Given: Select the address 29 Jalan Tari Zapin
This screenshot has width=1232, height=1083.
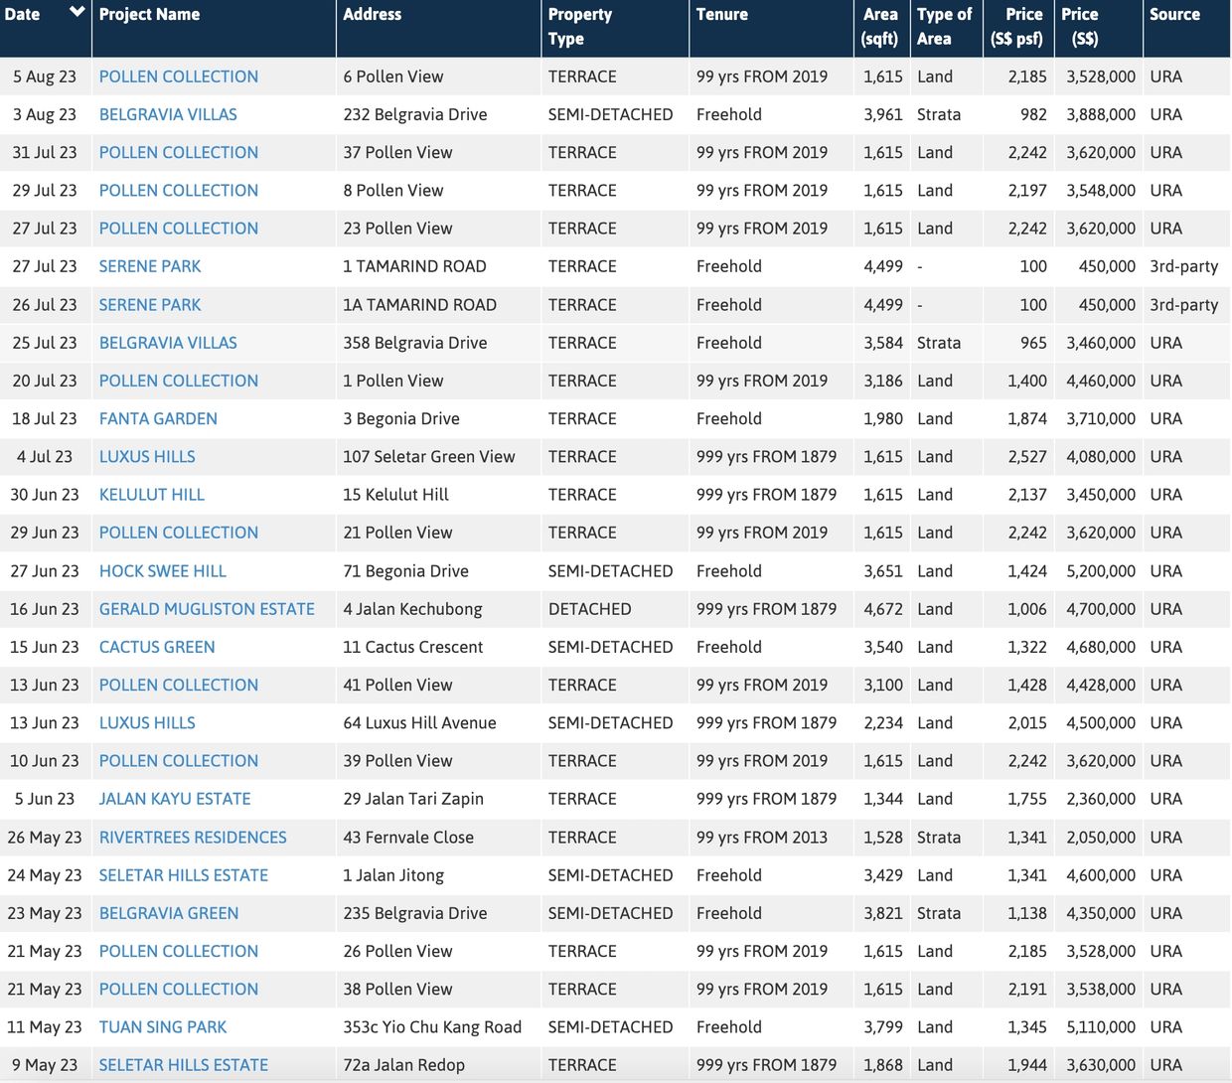Looking at the screenshot, I should [x=413, y=799].
